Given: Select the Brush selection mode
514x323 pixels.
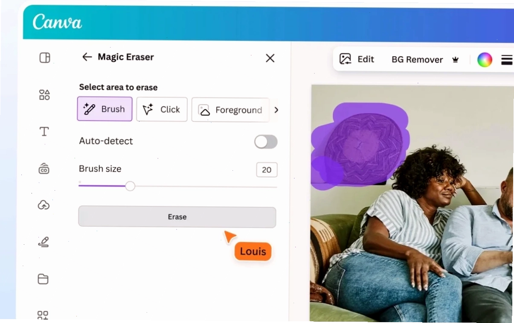Looking at the screenshot, I should coord(105,109).
